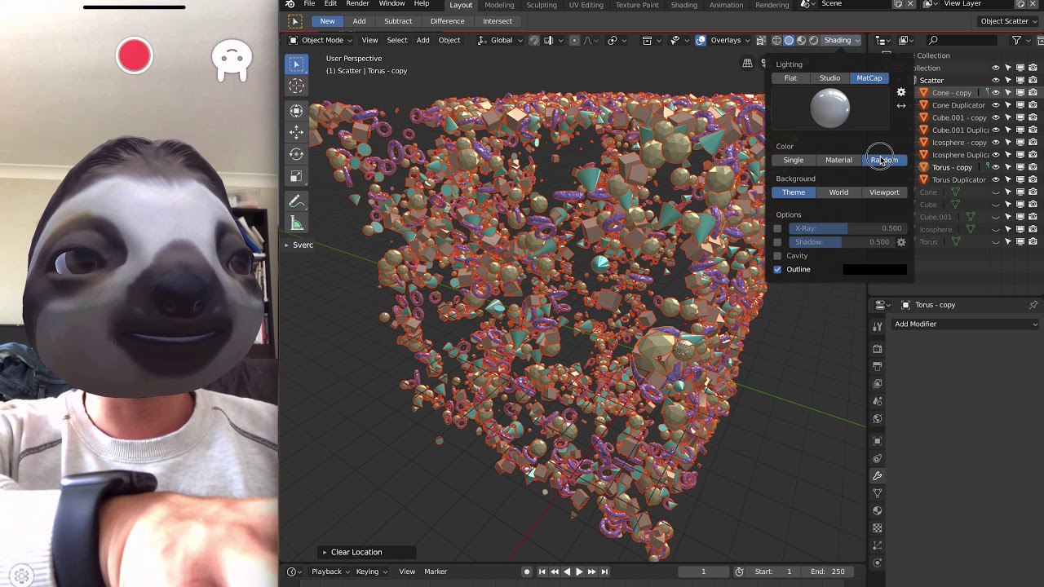The width and height of the screenshot is (1044, 587).
Task: Open the Object Scatter tool dropdown
Action: [x=1009, y=21]
